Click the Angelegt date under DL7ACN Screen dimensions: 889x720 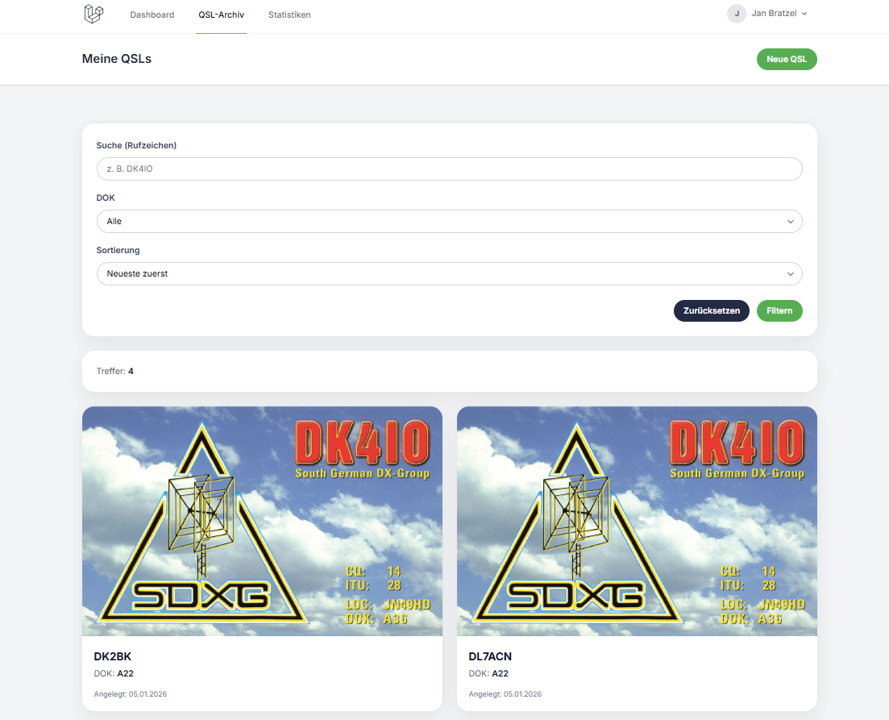[505, 693]
